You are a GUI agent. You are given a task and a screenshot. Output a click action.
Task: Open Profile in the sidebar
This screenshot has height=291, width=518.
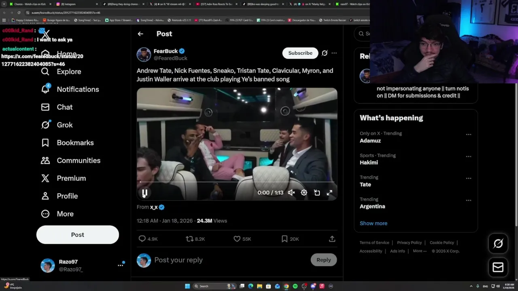59,196
